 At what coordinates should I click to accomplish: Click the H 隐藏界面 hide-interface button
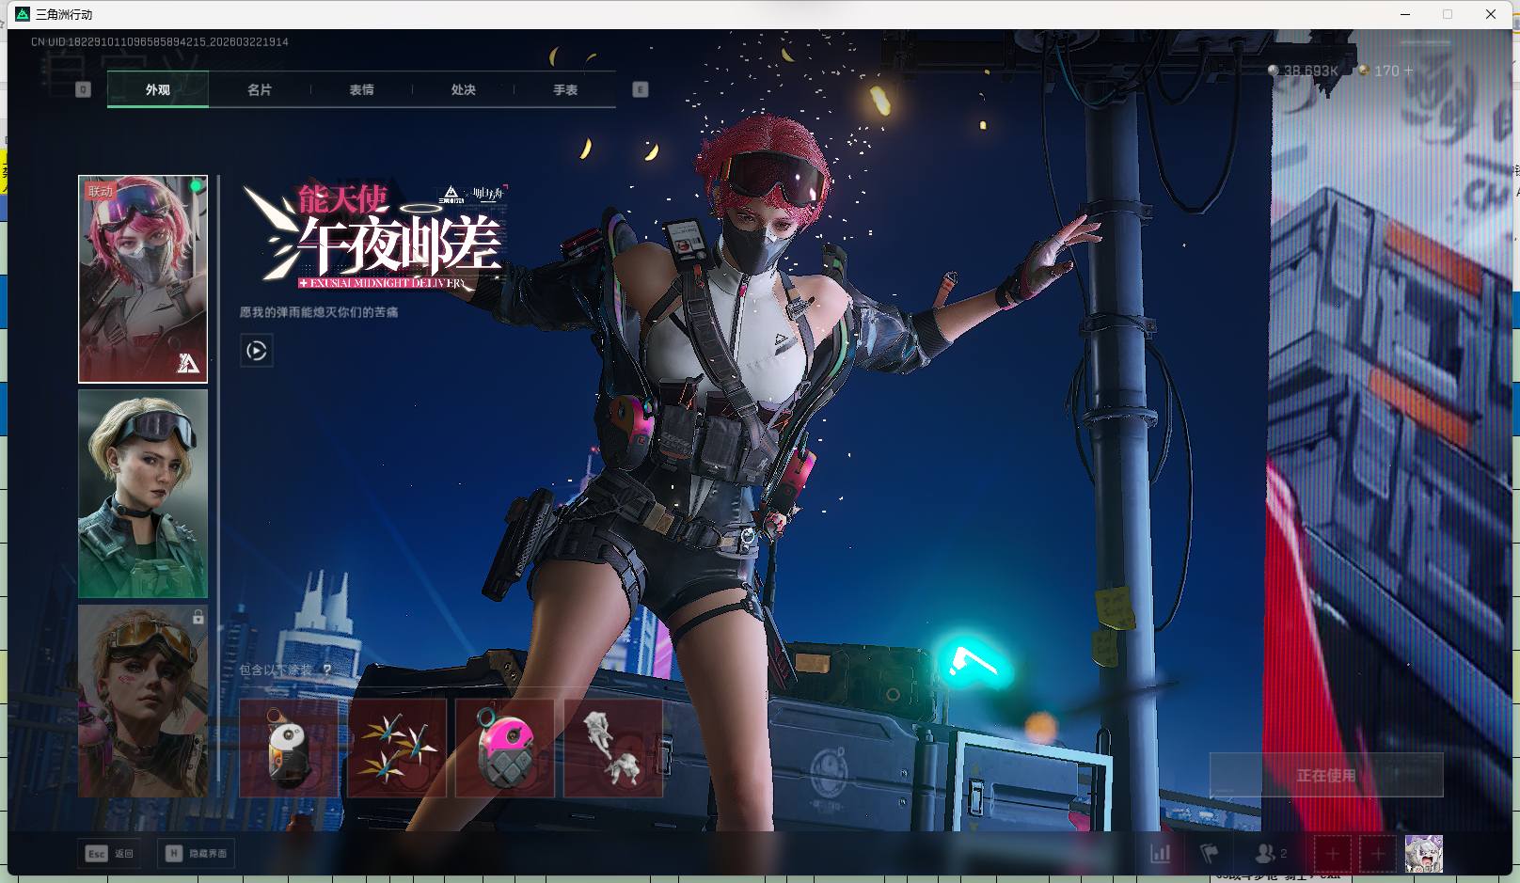click(197, 853)
